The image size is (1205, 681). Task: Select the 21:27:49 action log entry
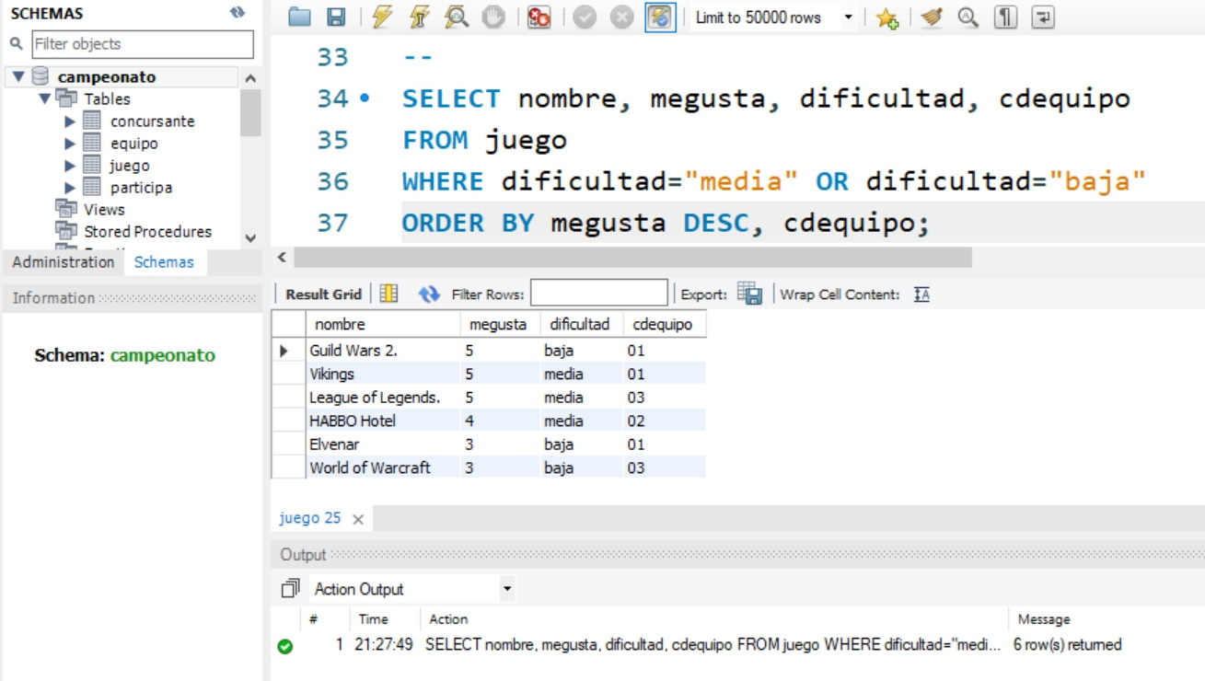384,645
